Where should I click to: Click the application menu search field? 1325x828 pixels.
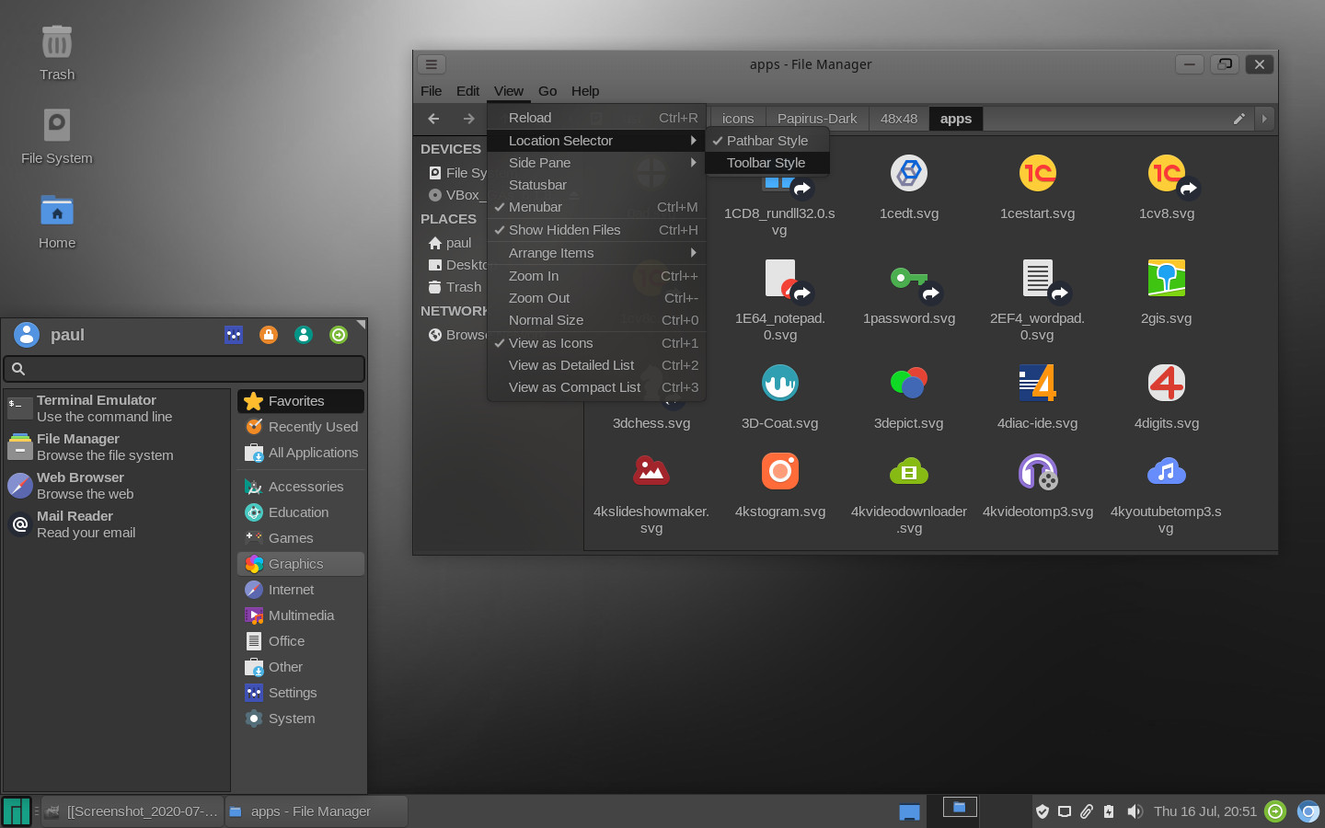[x=184, y=369]
